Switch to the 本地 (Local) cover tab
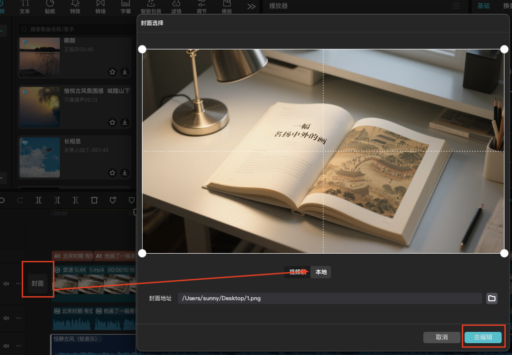Screen dimensions: 512x355 [x=321, y=272]
